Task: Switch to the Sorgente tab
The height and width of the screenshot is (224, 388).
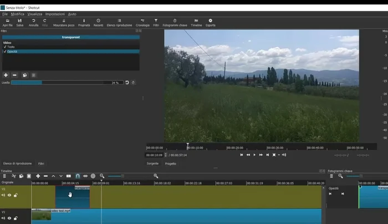Action: 152,164
